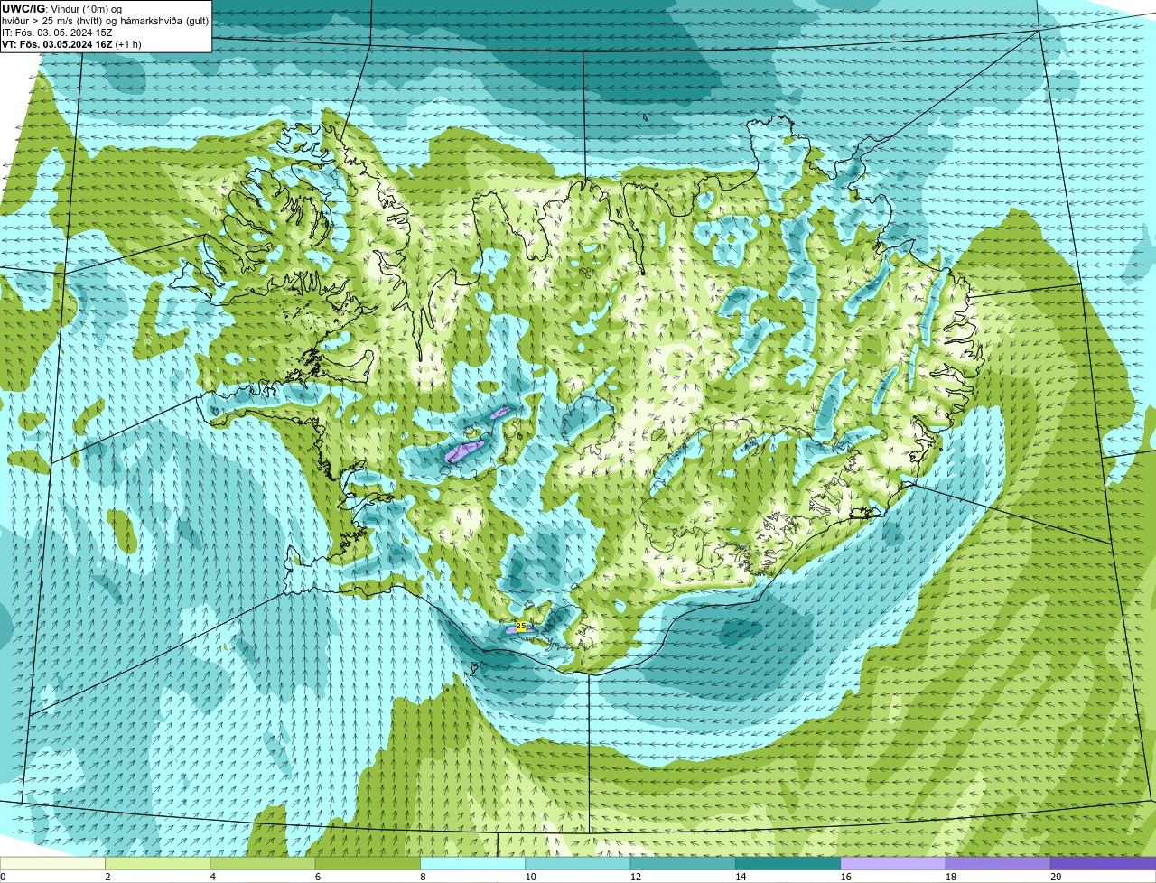1156x883 pixels.
Task: Click the legend scale value '14'
Action: click(741, 877)
